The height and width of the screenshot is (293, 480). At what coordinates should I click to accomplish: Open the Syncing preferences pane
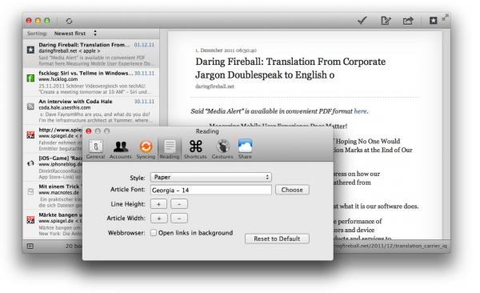tap(146, 150)
